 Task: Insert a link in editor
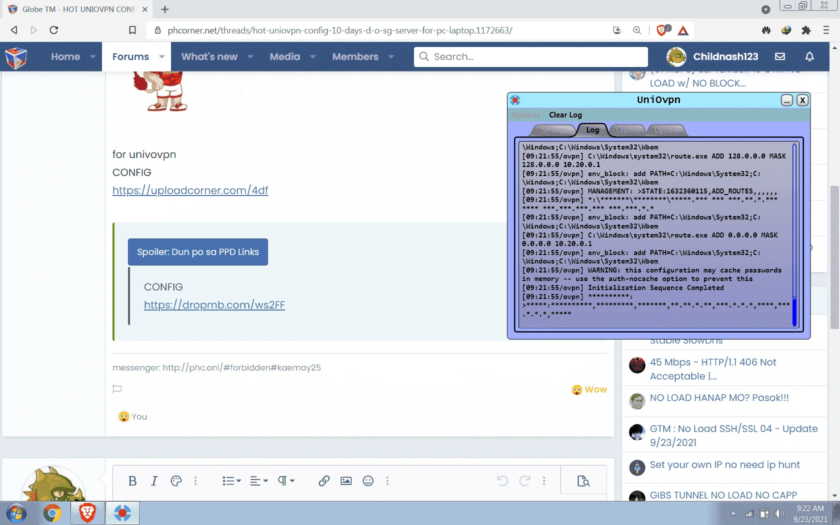coord(324,481)
